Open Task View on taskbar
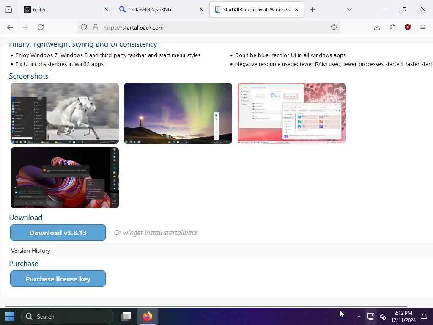 126,317
